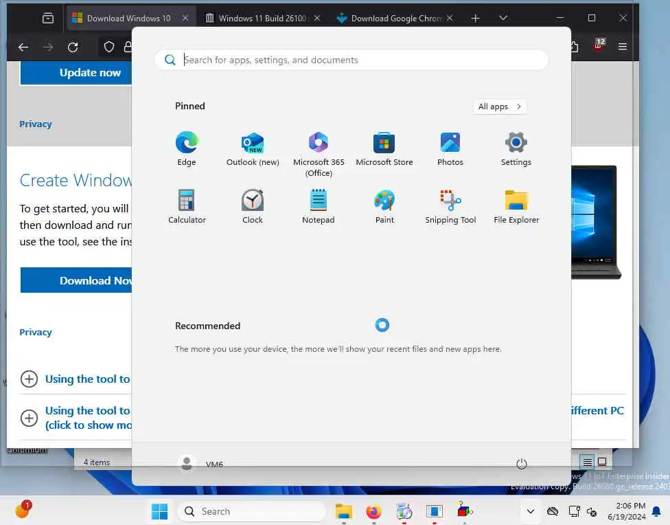Open File Explorer from pinned apps
The height and width of the screenshot is (525, 670).
[x=516, y=207]
